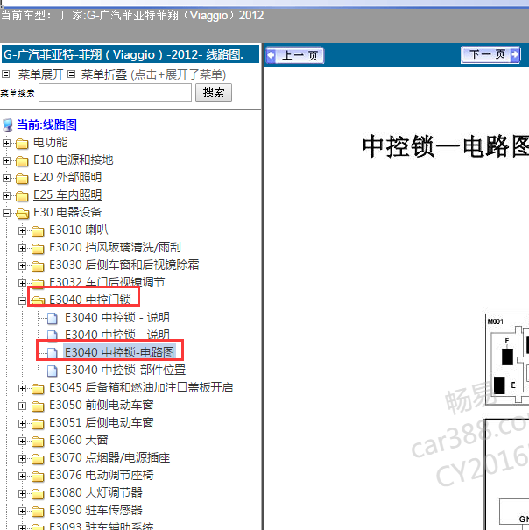The height and width of the screenshot is (530, 529).
Task: Expand the 电功能 folder node
Action: [6, 144]
